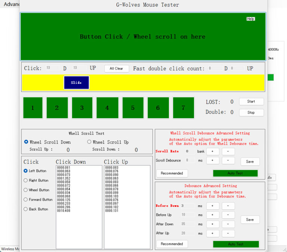Click the blue Slide block
This screenshot has height=252, width=287.
pyautogui.click(x=76, y=83)
